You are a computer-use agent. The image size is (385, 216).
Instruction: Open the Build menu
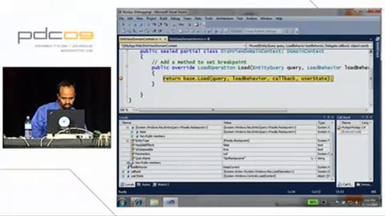pyautogui.click(x=163, y=19)
